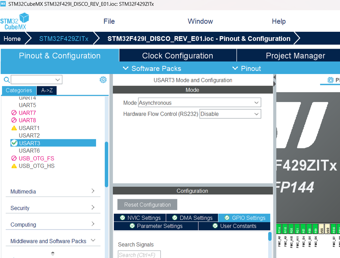340x258 pixels.
Task: Collapse Middleware and Software Packs category
Action: coord(53,241)
